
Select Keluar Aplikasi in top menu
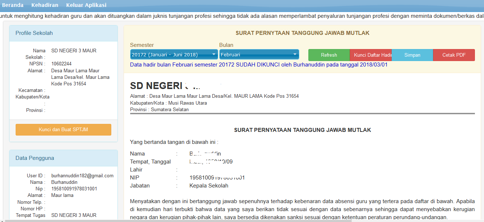point(86,5)
